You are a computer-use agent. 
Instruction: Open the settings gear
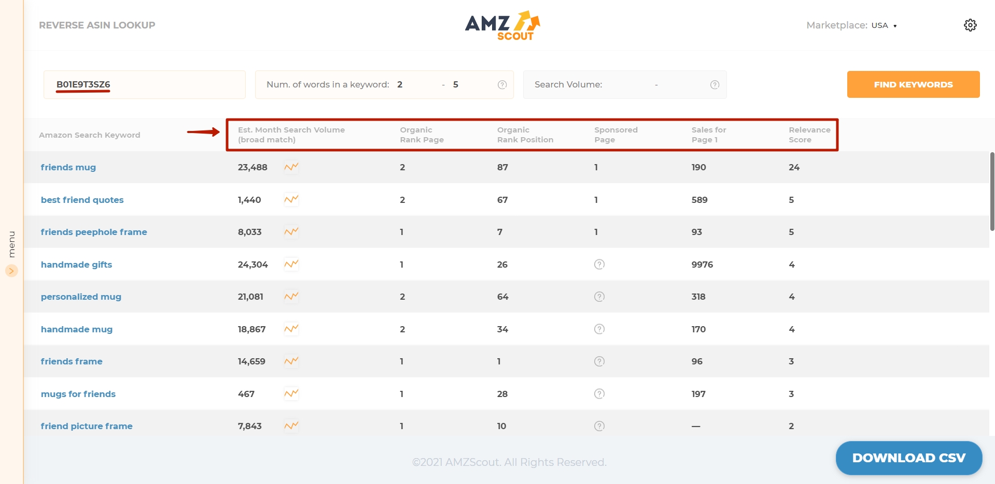tap(970, 25)
